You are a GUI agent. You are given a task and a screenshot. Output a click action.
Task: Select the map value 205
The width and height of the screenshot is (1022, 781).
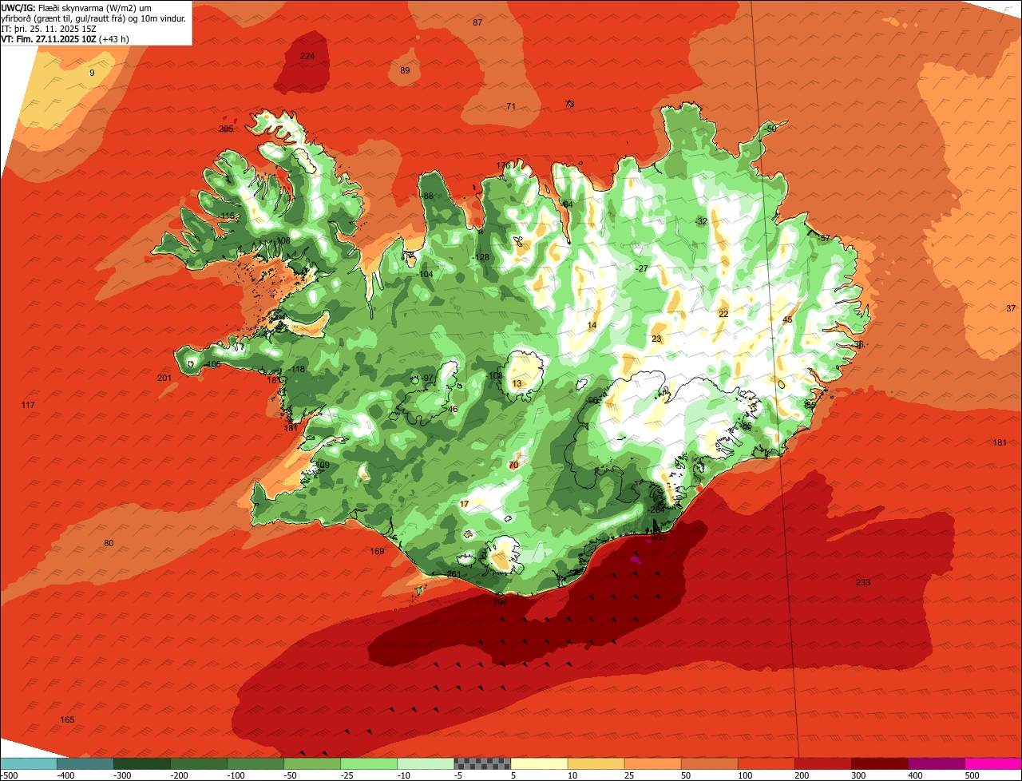(x=226, y=129)
